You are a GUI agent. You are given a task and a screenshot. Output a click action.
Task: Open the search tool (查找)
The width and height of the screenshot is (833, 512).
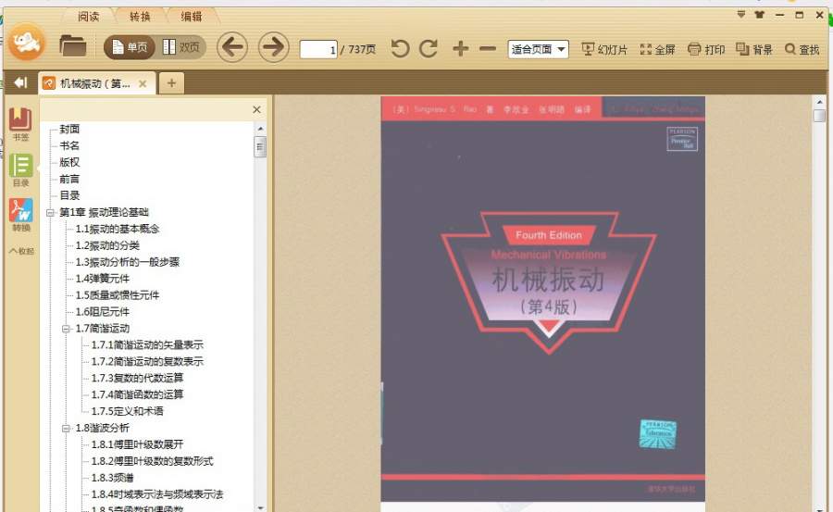[802, 49]
